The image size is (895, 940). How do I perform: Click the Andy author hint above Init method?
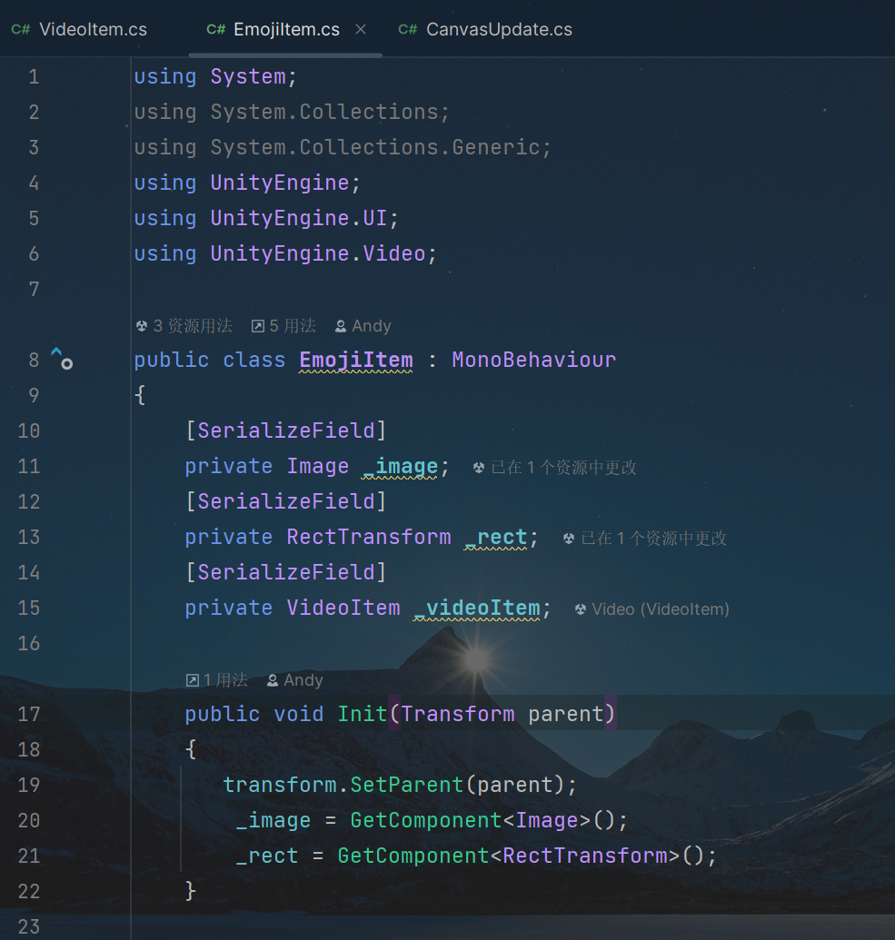pos(294,680)
